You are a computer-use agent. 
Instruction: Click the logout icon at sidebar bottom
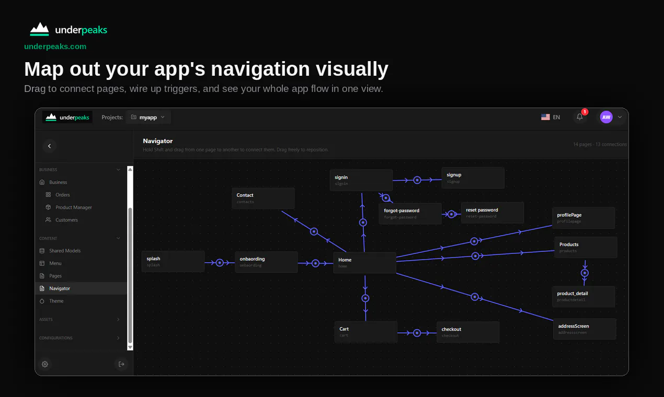pyautogui.click(x=121, y=364)
